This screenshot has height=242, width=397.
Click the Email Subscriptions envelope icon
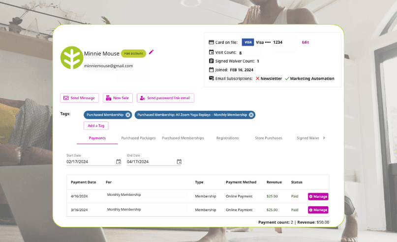[211, 79]
